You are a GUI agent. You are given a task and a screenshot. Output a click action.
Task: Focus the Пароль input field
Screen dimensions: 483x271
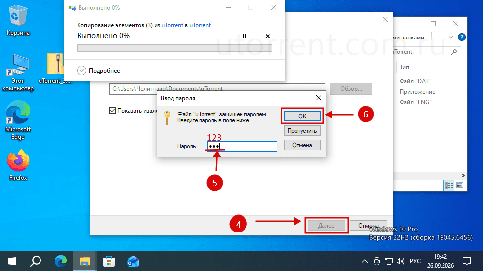(242, 146)
